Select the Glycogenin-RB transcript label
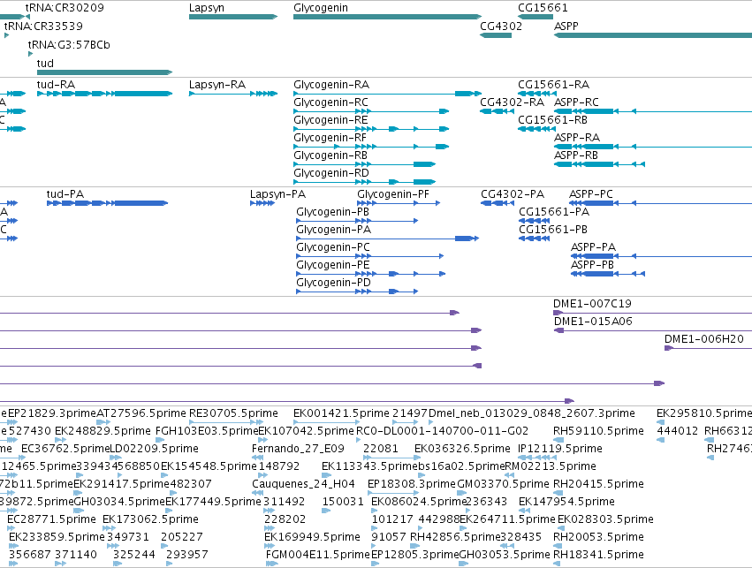This screenshot has height=568, width=752. click(330, 155)
